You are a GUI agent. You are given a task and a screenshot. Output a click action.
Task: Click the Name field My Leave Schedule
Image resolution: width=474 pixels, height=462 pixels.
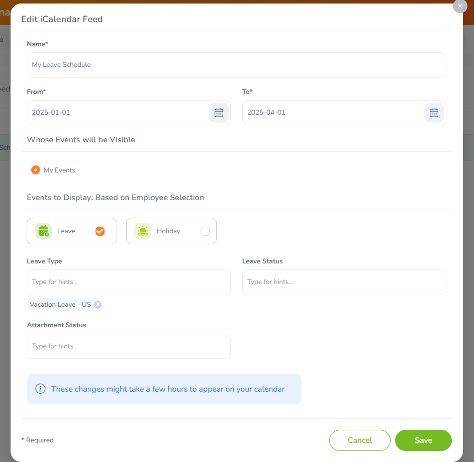pyautogui.click(x=236, y=65)
